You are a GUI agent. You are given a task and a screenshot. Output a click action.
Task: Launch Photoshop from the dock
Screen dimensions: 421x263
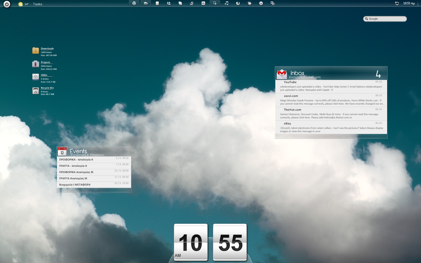[x=203, y=3]
